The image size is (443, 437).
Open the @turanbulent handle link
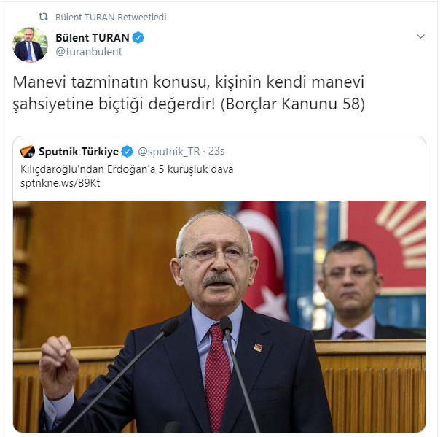coord(89,52)
